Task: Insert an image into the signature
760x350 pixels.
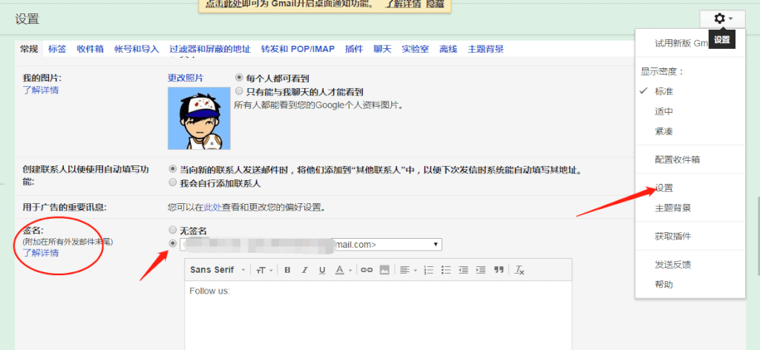Action: coord(384,270)
